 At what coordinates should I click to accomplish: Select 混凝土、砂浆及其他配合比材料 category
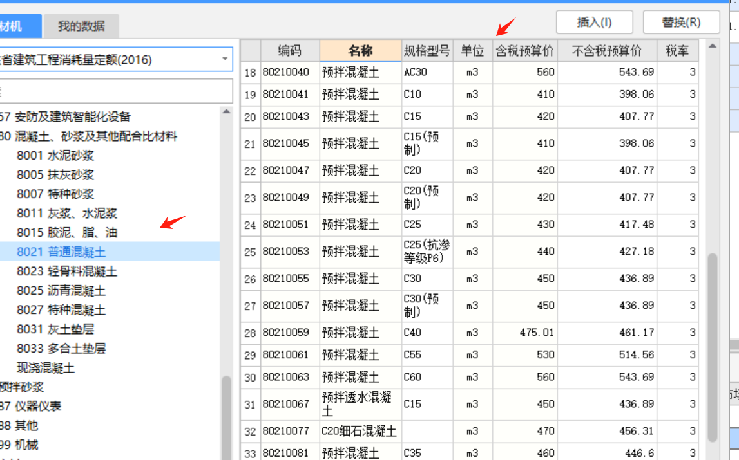click(89, 136)
